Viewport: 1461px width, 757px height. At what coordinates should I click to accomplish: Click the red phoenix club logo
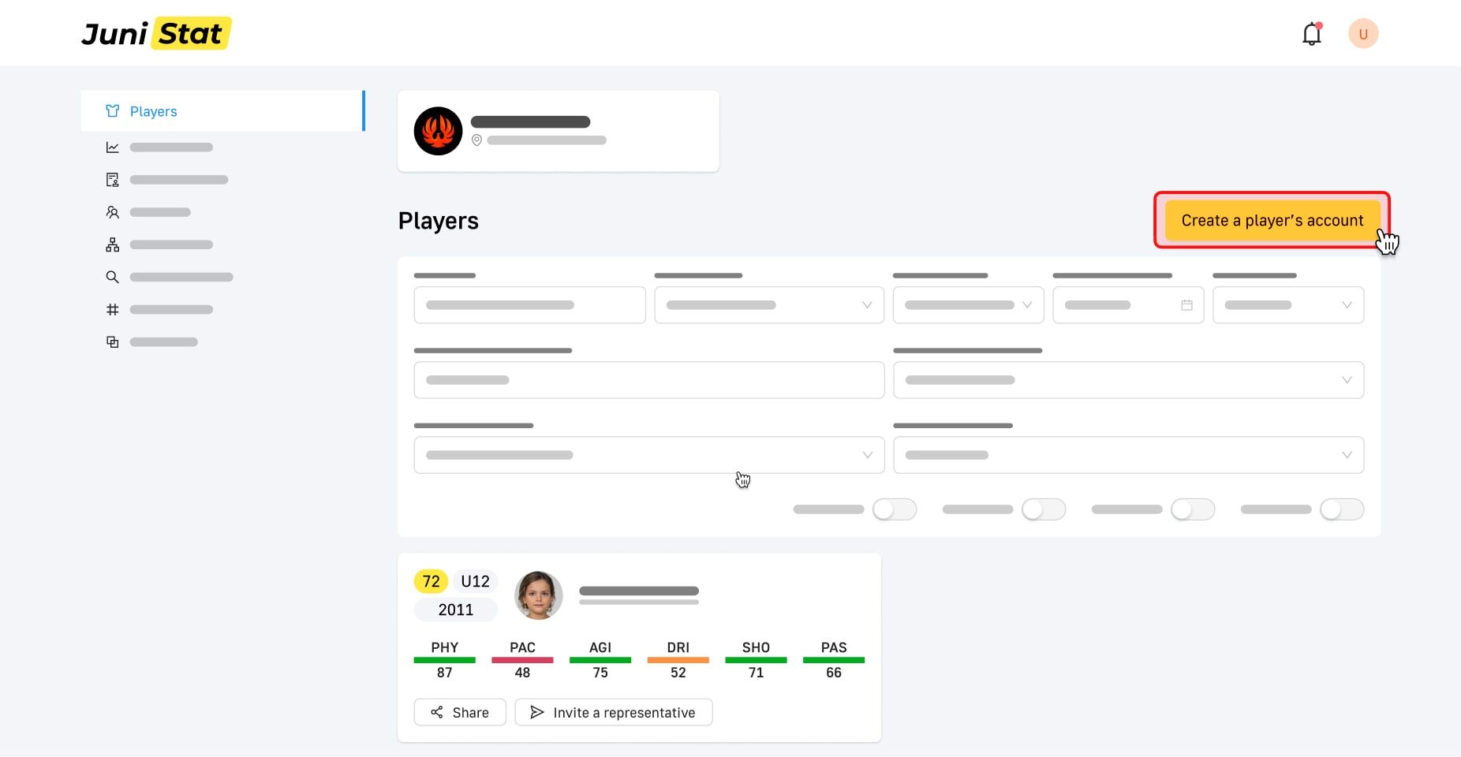[438, 131]
